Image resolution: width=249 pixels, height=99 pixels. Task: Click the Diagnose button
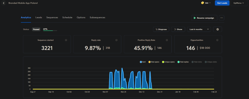tap(161, 29)
